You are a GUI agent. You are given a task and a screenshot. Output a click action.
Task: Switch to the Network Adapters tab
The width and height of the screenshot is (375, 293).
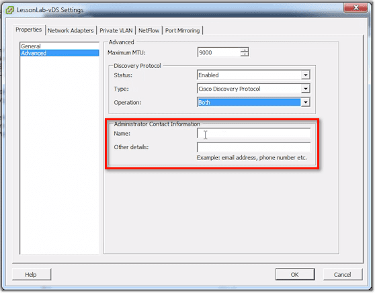tap(71, 31)
